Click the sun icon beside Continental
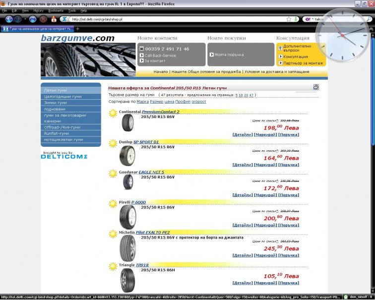375x300 pixels. (113, 112)
